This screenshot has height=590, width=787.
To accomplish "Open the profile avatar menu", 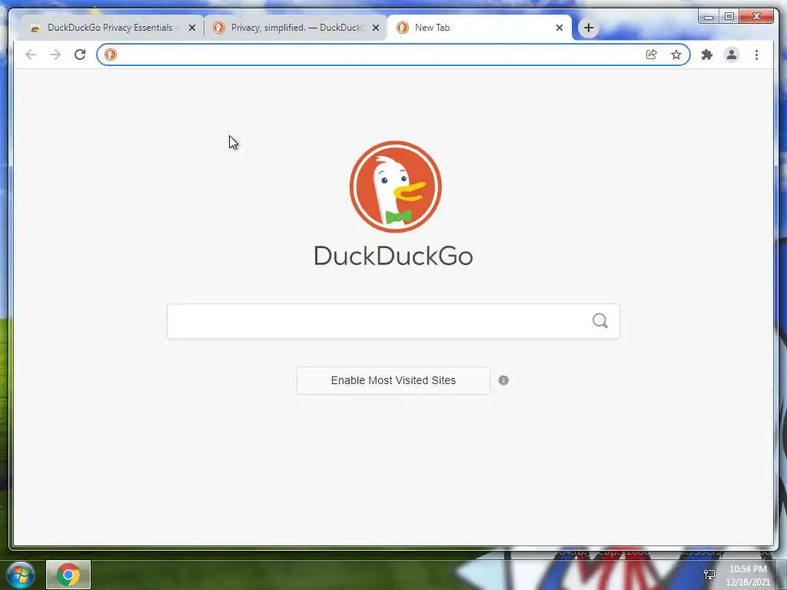I will (732, 55).
